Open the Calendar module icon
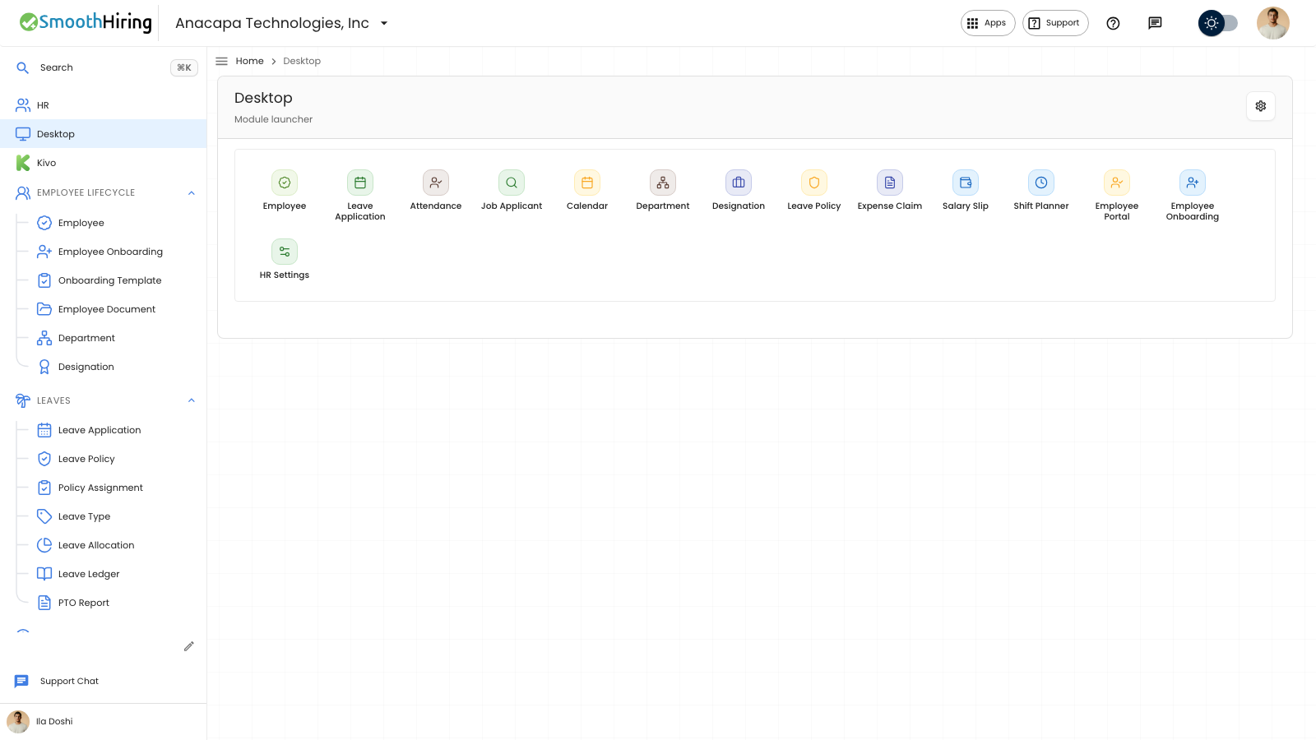The image size is (1316, 740). 587,183
